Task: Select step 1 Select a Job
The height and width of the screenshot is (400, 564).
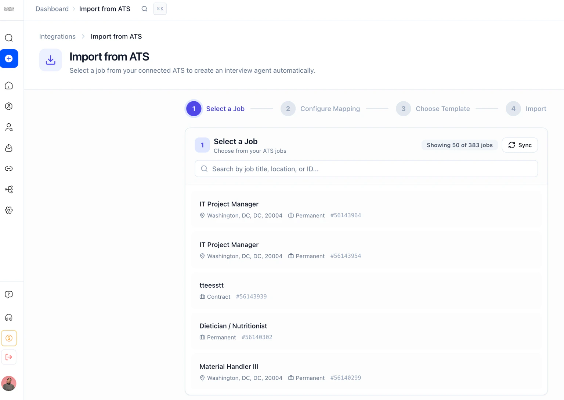Action: coord(215,109)
